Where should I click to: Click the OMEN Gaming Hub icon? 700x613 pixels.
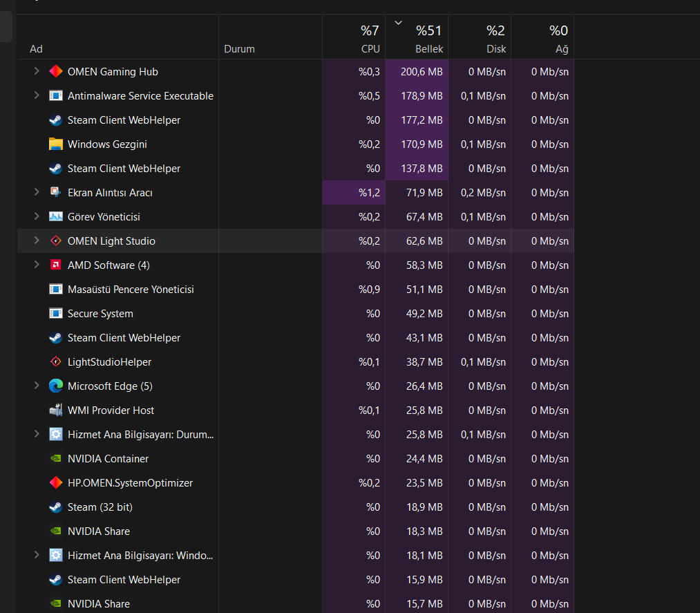56,71
